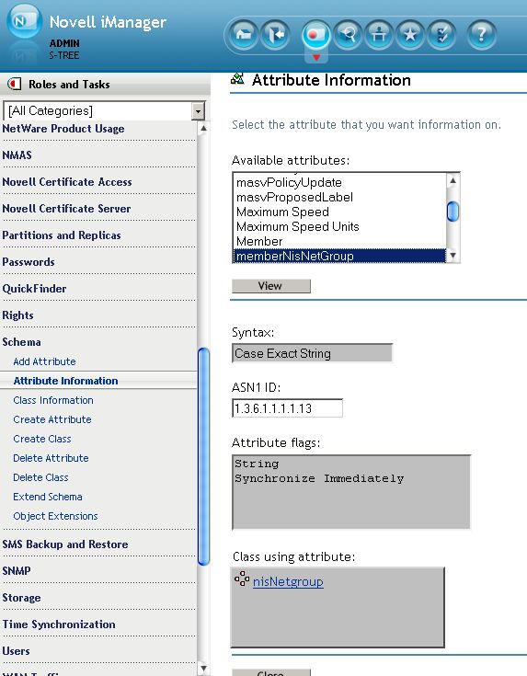Expand the Storage role
The width and height of the screenshot is (527, 676).
click(21, 598)
